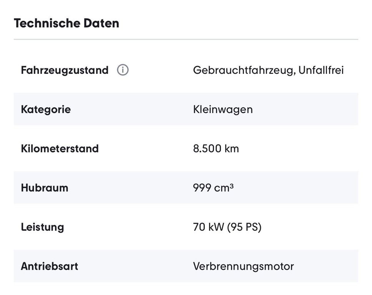
Task: Click the 95 PS horsepower text
Action: coord(244,227)
